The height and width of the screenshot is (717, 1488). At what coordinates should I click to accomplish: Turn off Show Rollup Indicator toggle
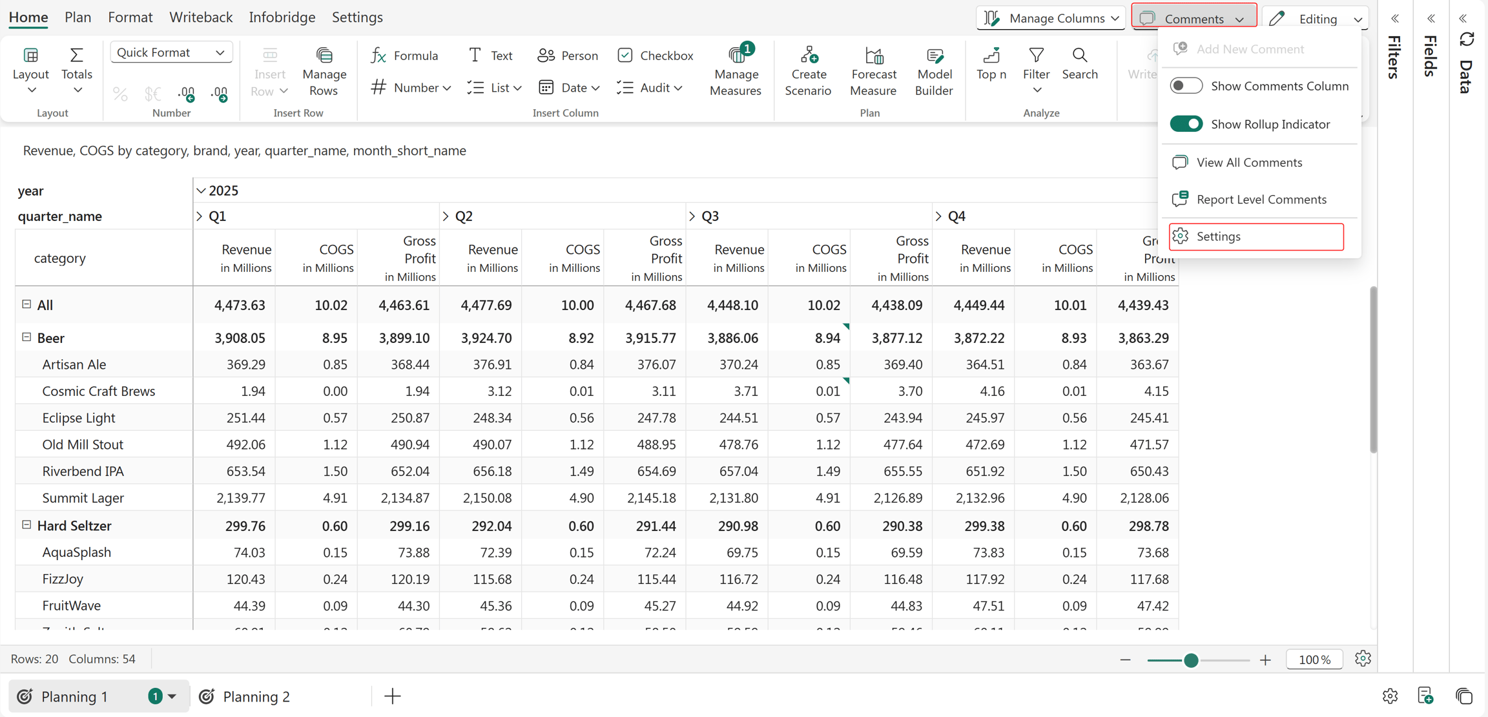tap(1186, 124)
